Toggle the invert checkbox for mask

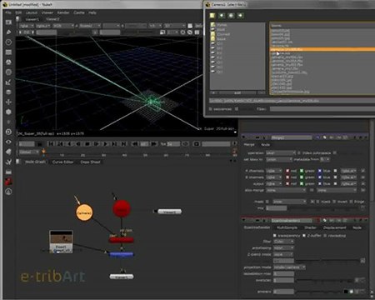coord(334,202)
